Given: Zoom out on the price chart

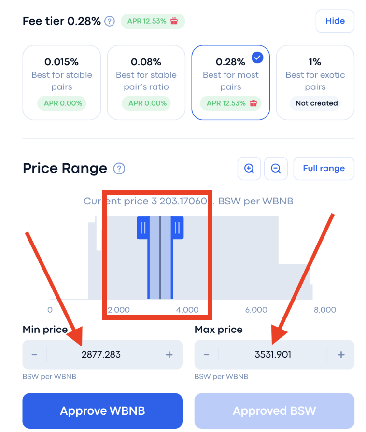Looking at the screenshot, I should (x=276, y=169).
